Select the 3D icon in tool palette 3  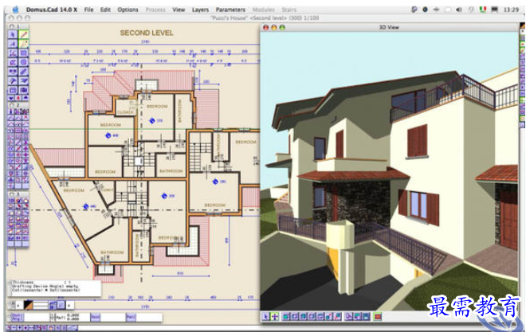coord(10,201)
